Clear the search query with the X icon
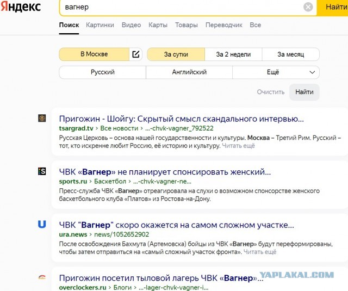Image resolution: width=348 pixels, height=291 pixels. (308, 7)
